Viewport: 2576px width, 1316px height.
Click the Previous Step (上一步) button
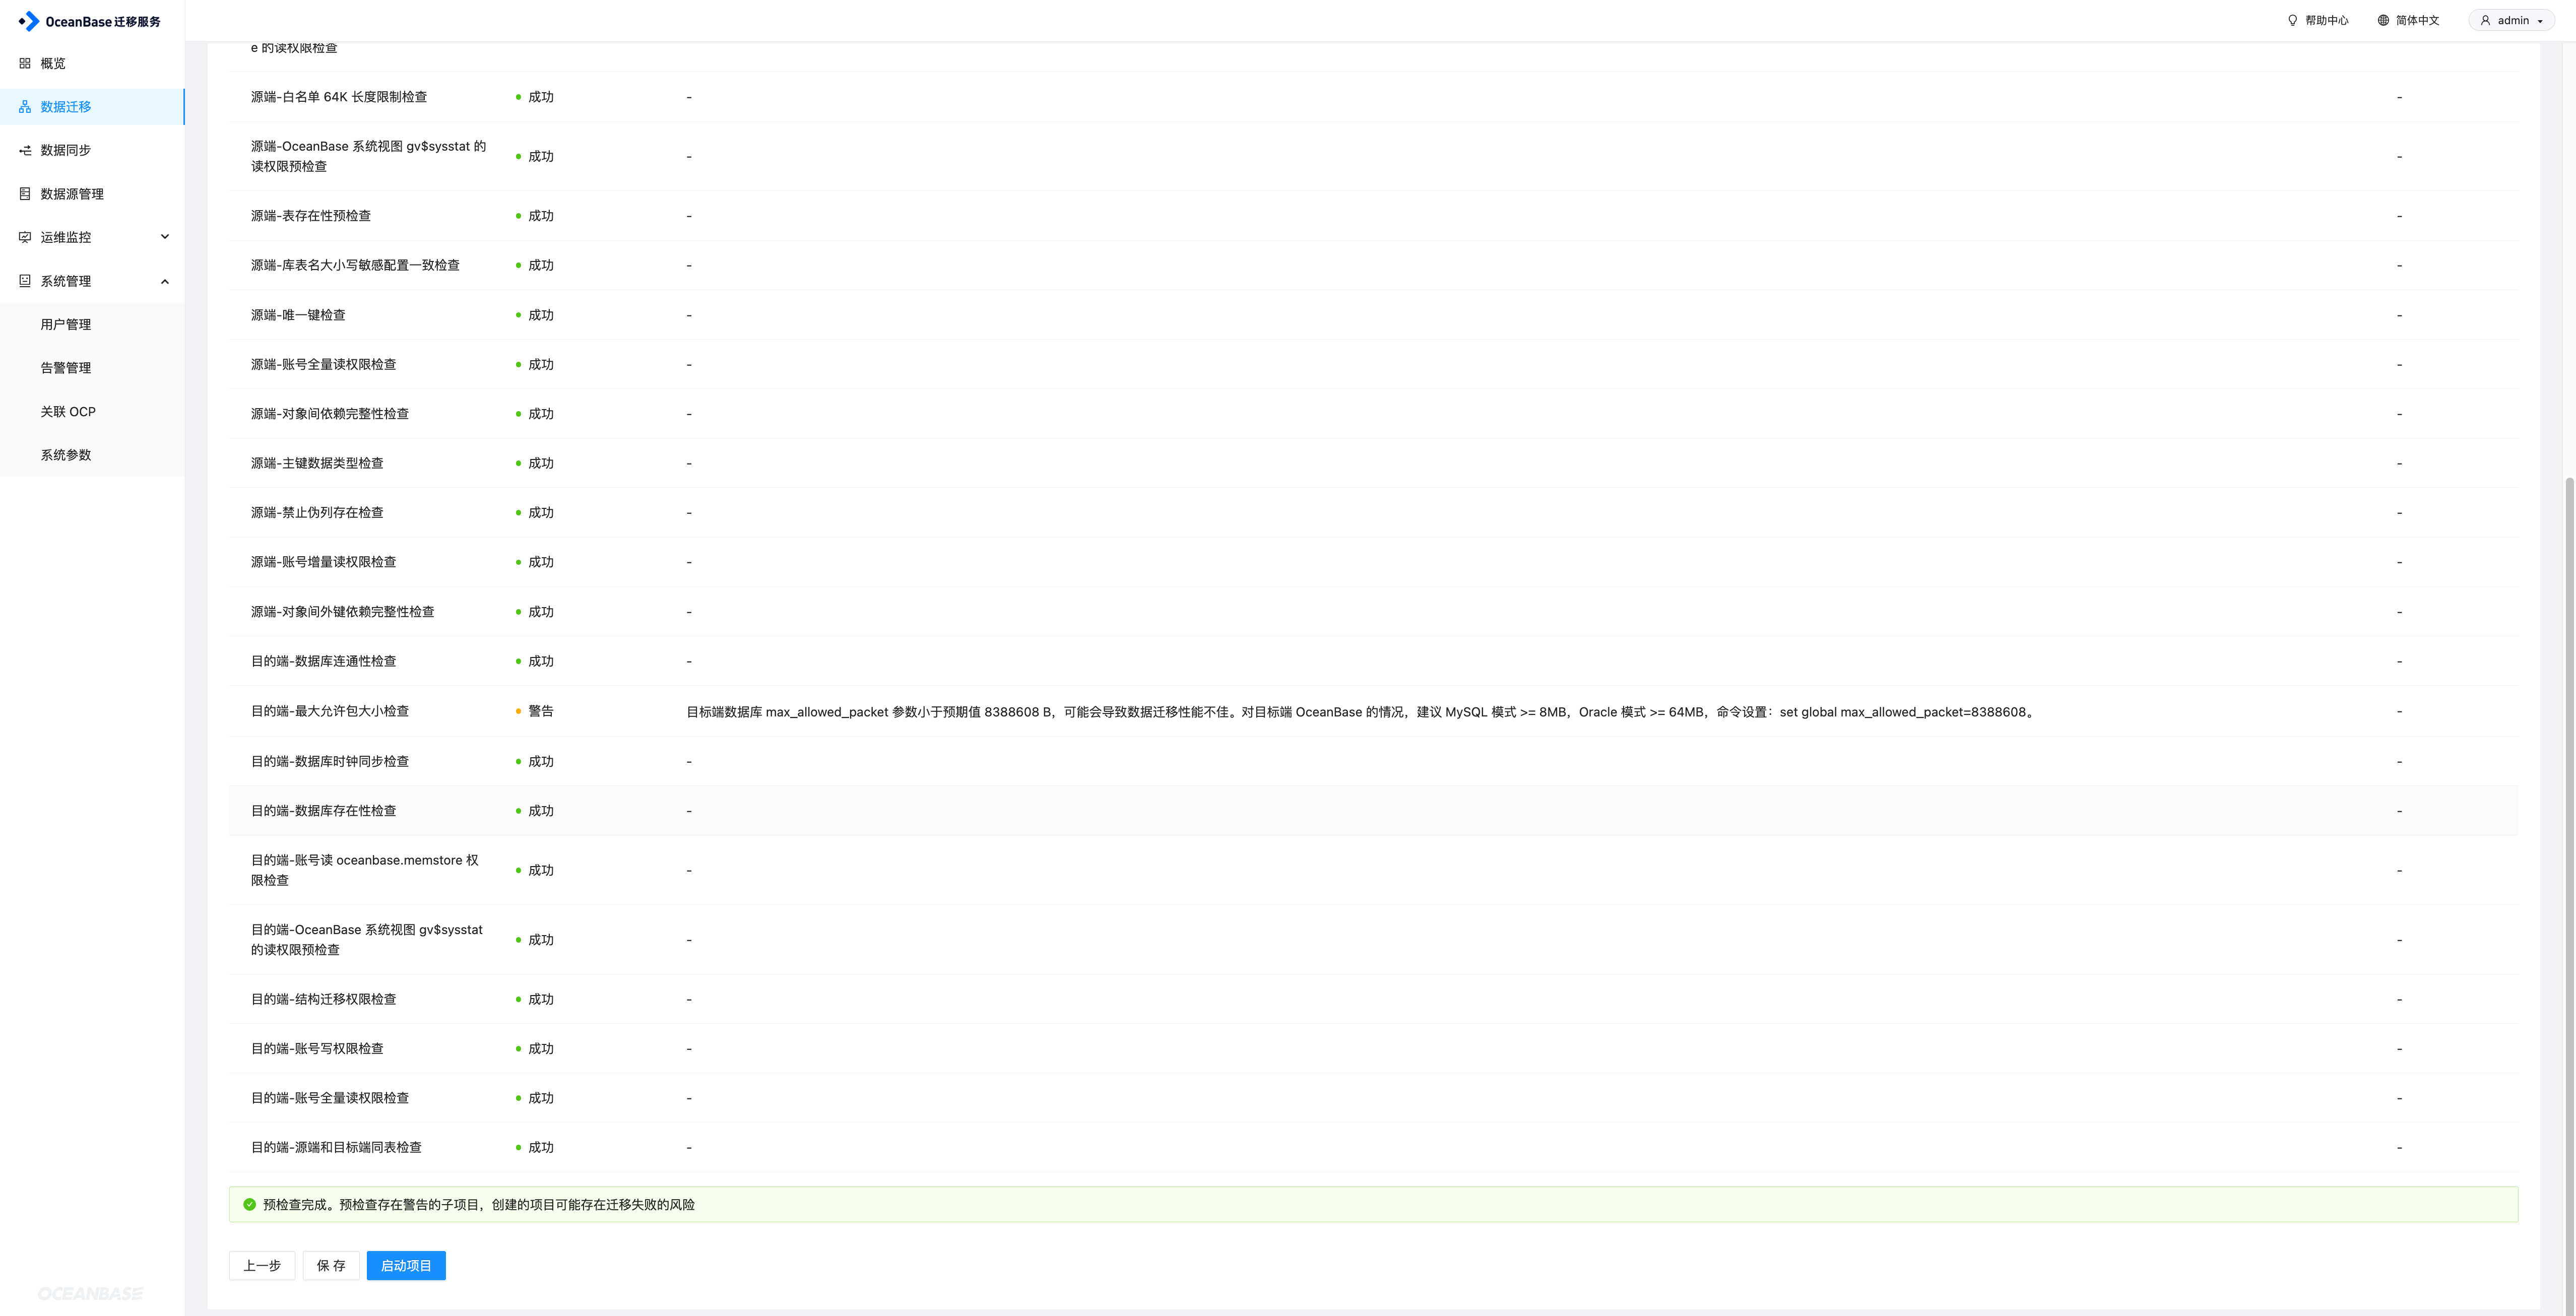coord(262,1265)
